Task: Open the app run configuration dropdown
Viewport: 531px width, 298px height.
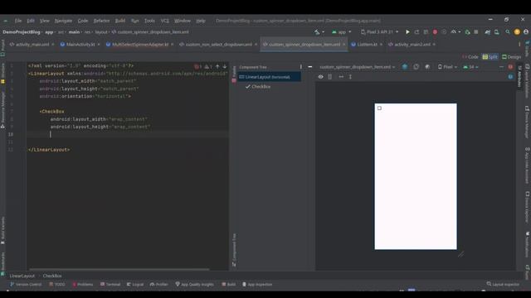Action: click(x=341, y=32)
